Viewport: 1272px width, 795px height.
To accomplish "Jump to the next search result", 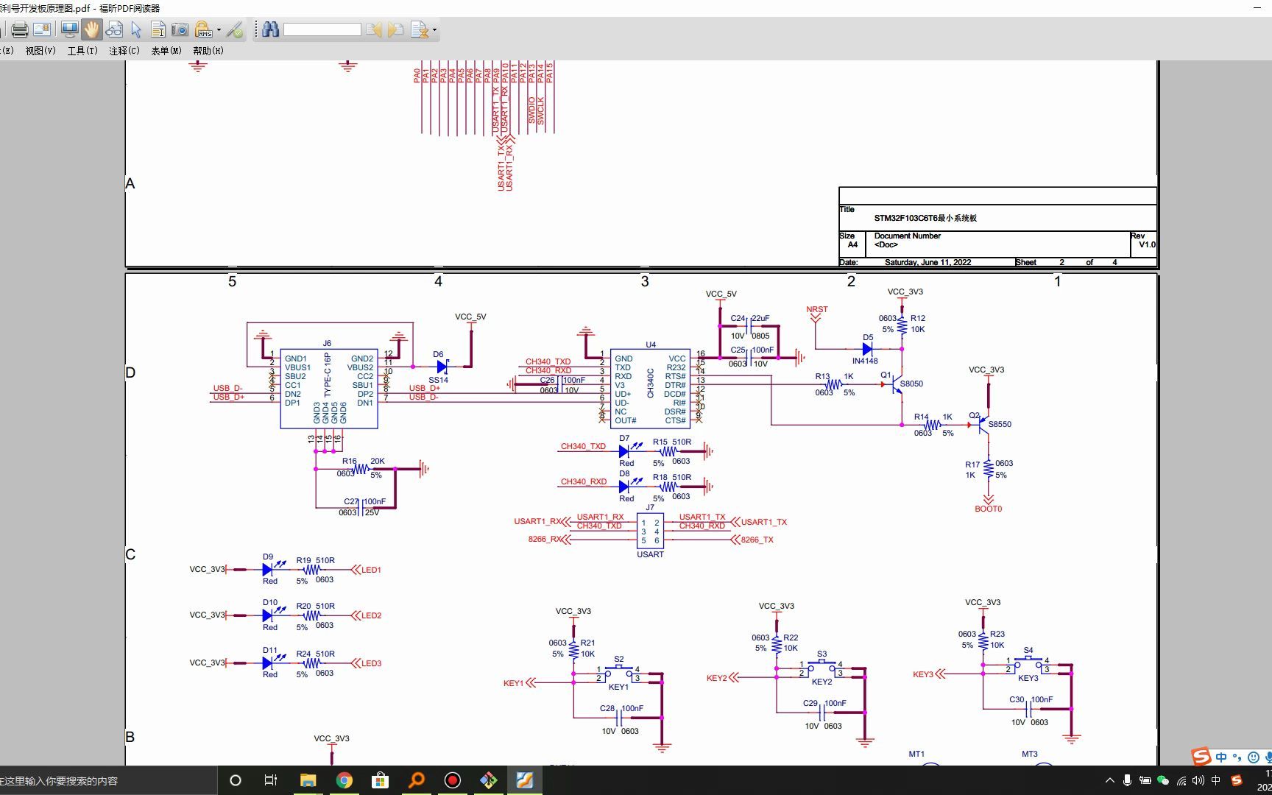I will coord(395,29).
